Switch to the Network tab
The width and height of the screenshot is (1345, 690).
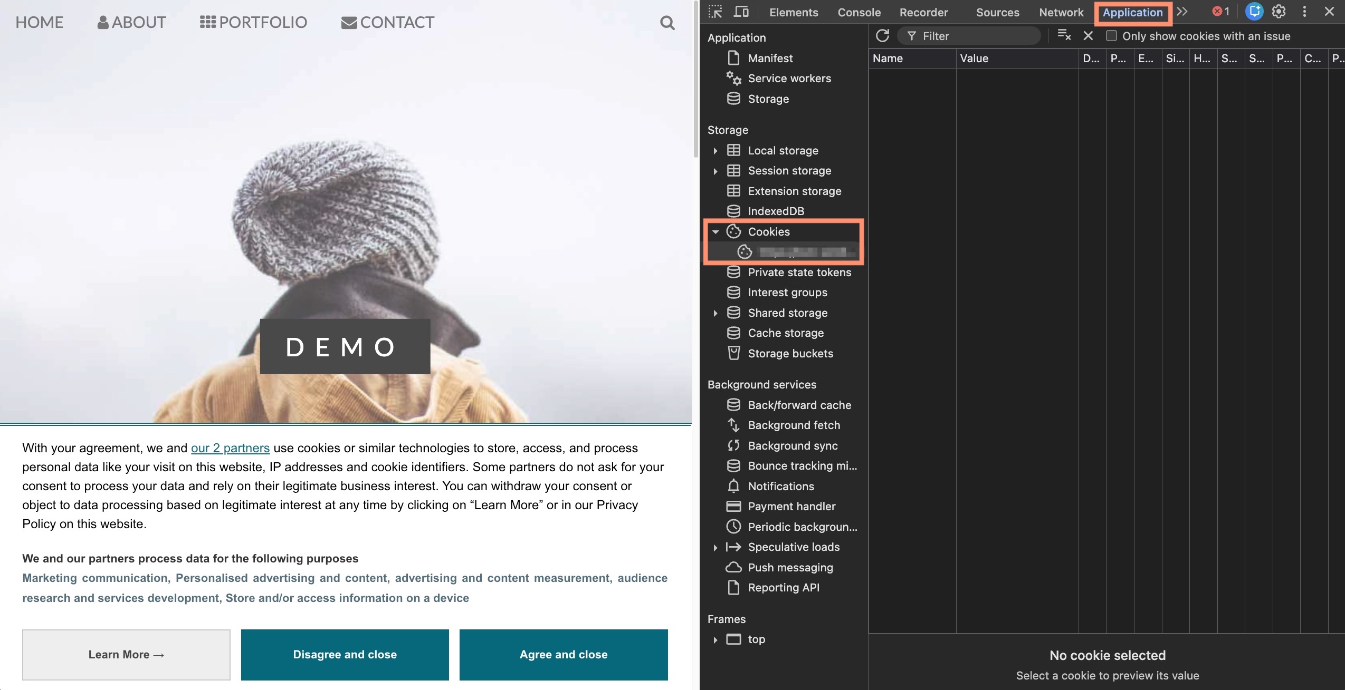pyautogui.click(x=1061, y=12)
